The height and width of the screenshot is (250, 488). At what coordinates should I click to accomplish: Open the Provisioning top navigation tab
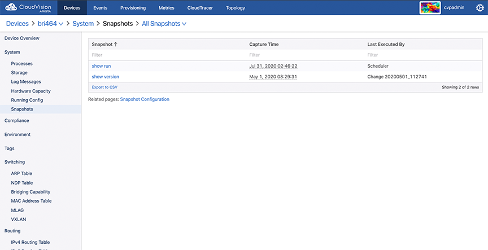(133, 8)
